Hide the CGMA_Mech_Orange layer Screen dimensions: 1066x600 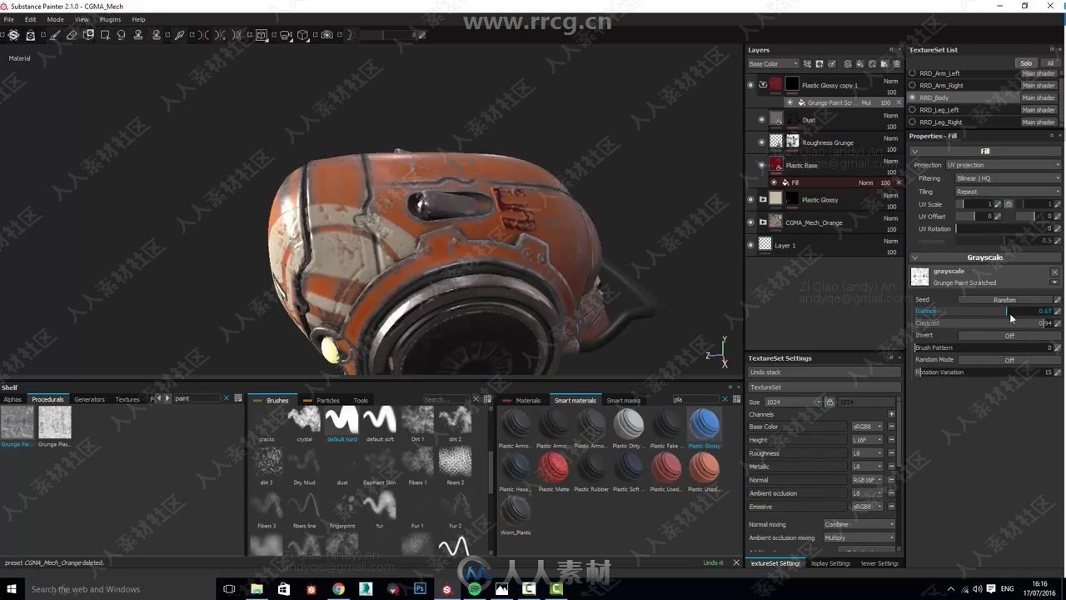(x=750, y=222)
